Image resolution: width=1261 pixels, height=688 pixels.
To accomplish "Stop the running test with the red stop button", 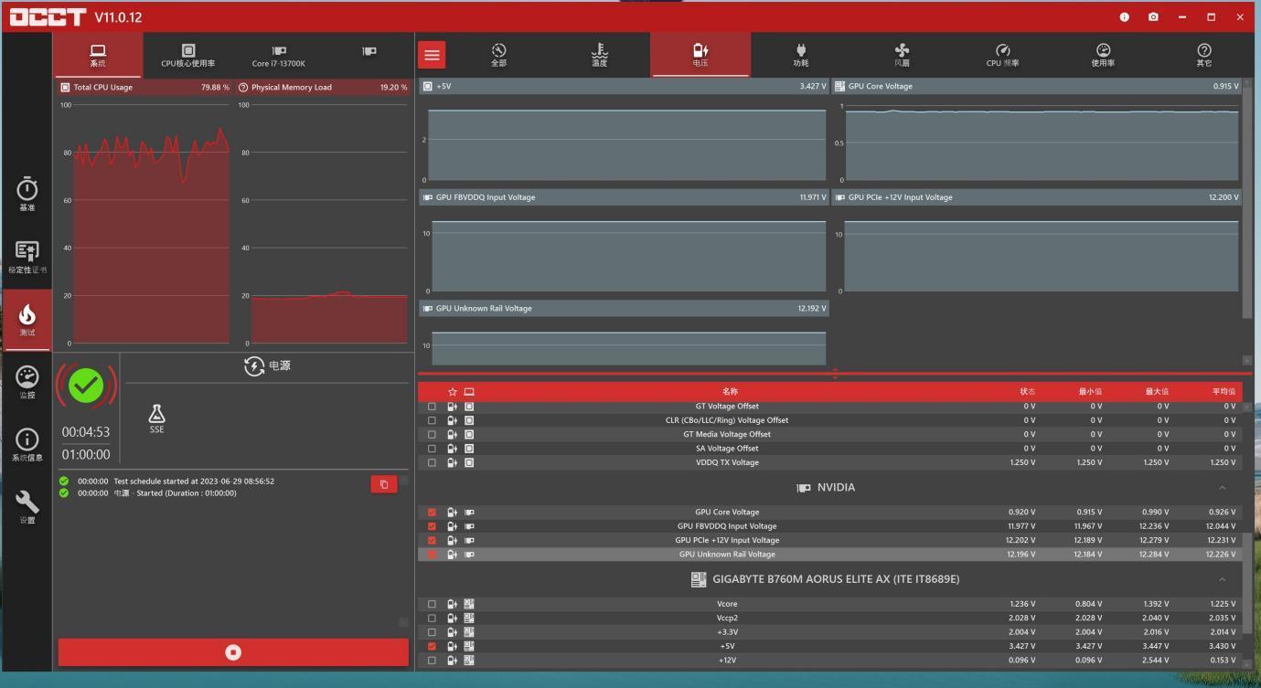I will coord(233,652).
